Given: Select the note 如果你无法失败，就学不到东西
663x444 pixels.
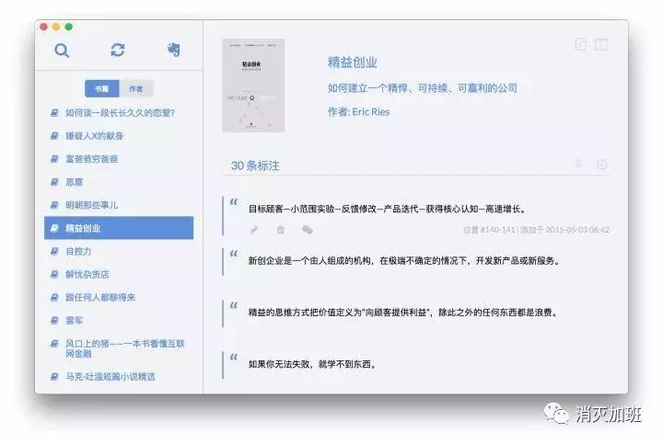Looking at the screenshot, I should (x=312, y=364).
